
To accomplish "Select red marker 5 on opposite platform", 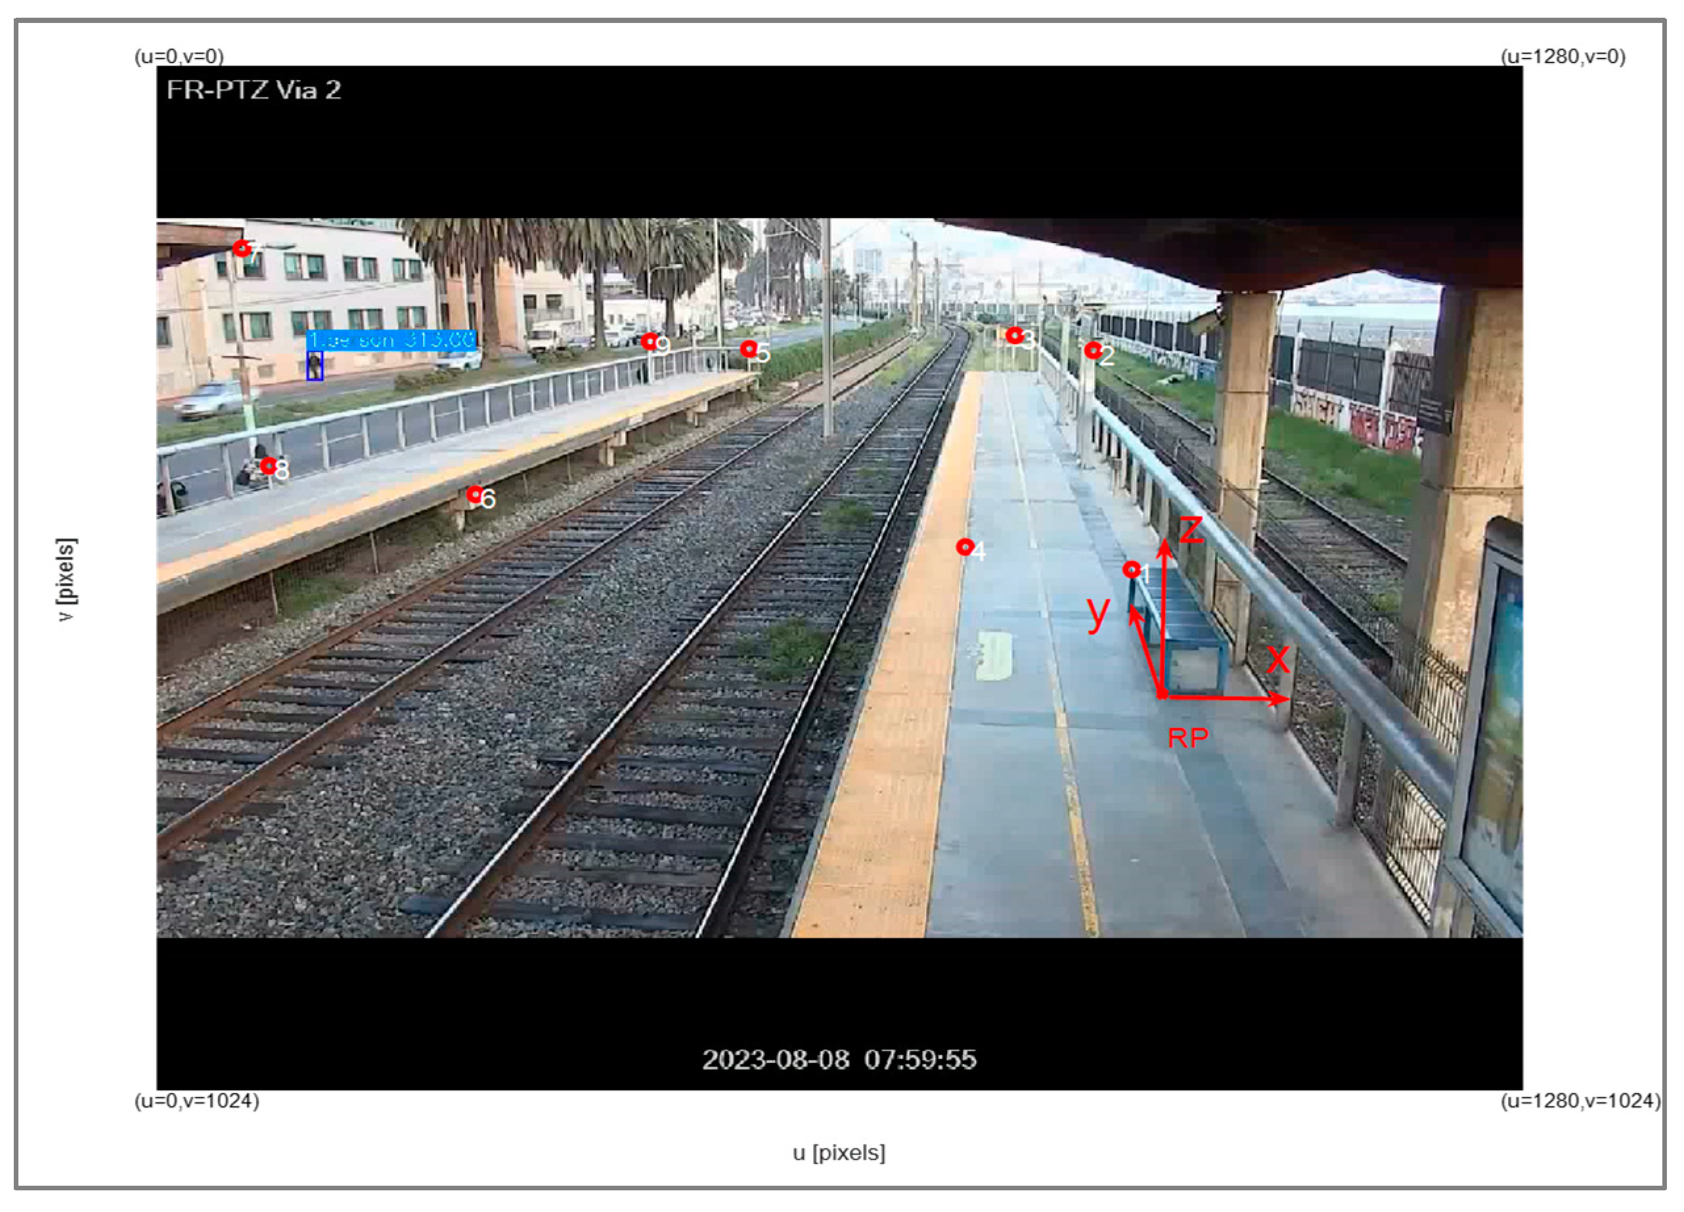I will click(x=749, y=348).
